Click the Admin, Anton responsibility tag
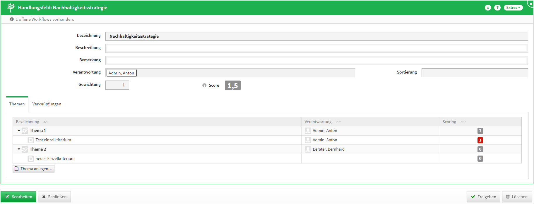534x204 pixels. click(x=121, y=73)
